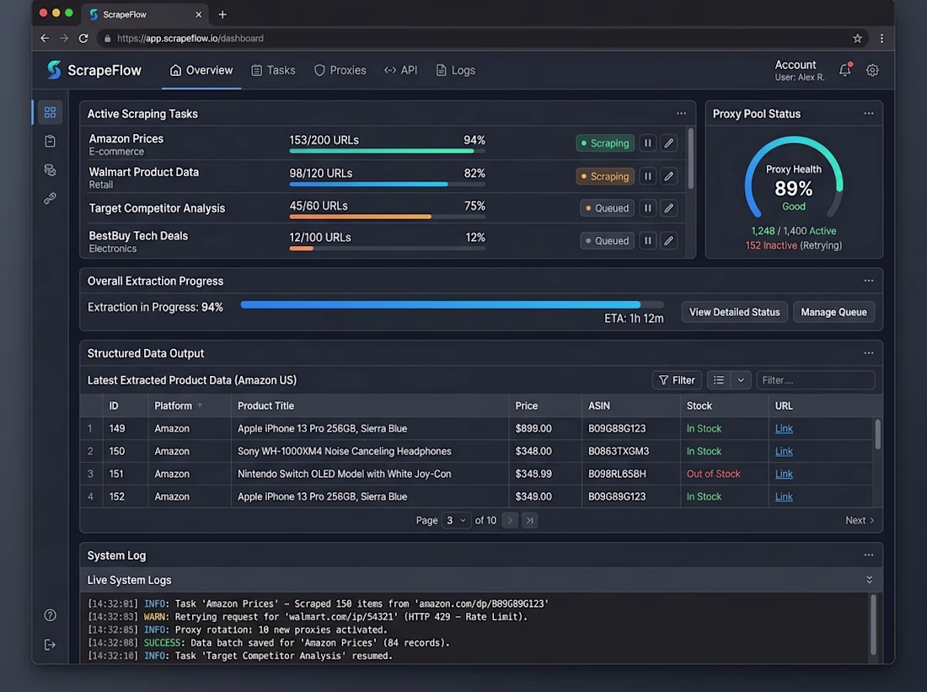Open Structured Data Output options menu

[x=869, y=353]
